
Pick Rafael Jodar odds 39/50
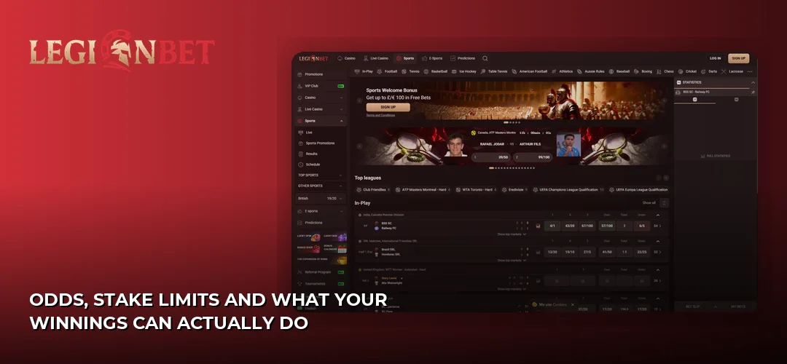click(490, 157)
